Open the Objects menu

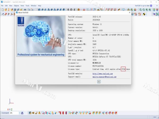pyautogui.click(x=16, y=6)
